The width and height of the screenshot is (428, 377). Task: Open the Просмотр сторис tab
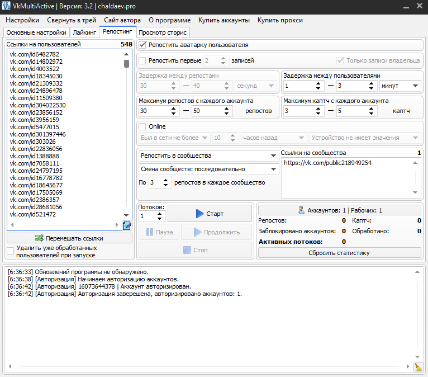coord(163,32)
